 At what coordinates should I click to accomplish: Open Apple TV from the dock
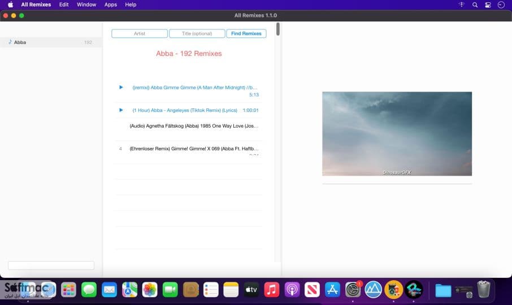pos(251,289)
